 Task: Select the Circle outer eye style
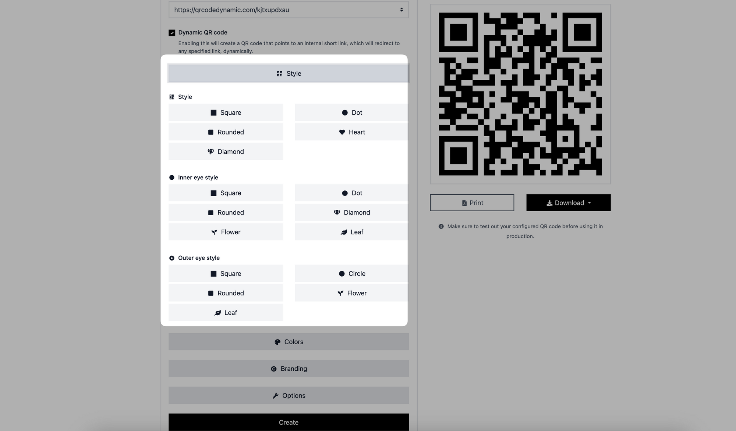pyautogui.click(x=352, y=273)
